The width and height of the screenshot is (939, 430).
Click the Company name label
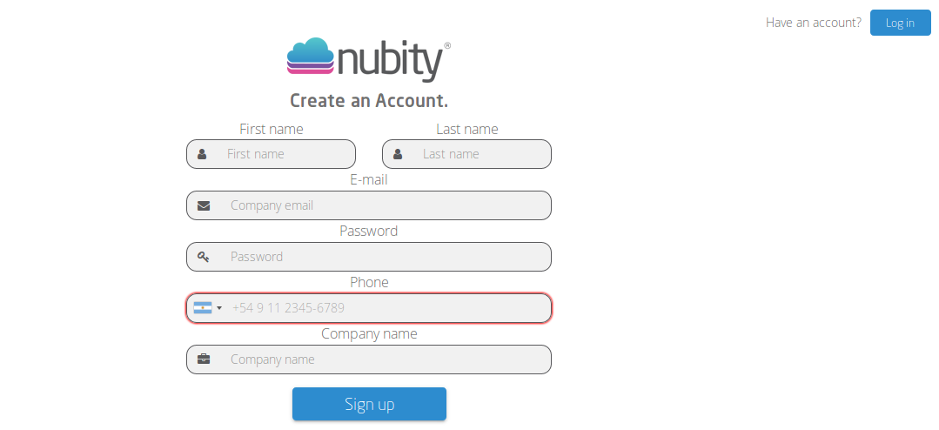[369, 333]
